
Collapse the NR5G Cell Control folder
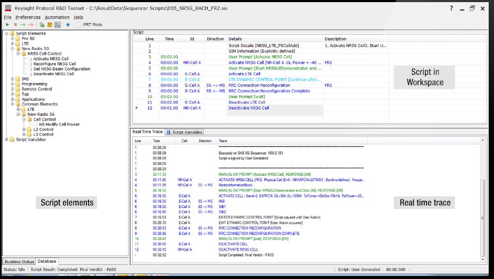click(18, 54)
